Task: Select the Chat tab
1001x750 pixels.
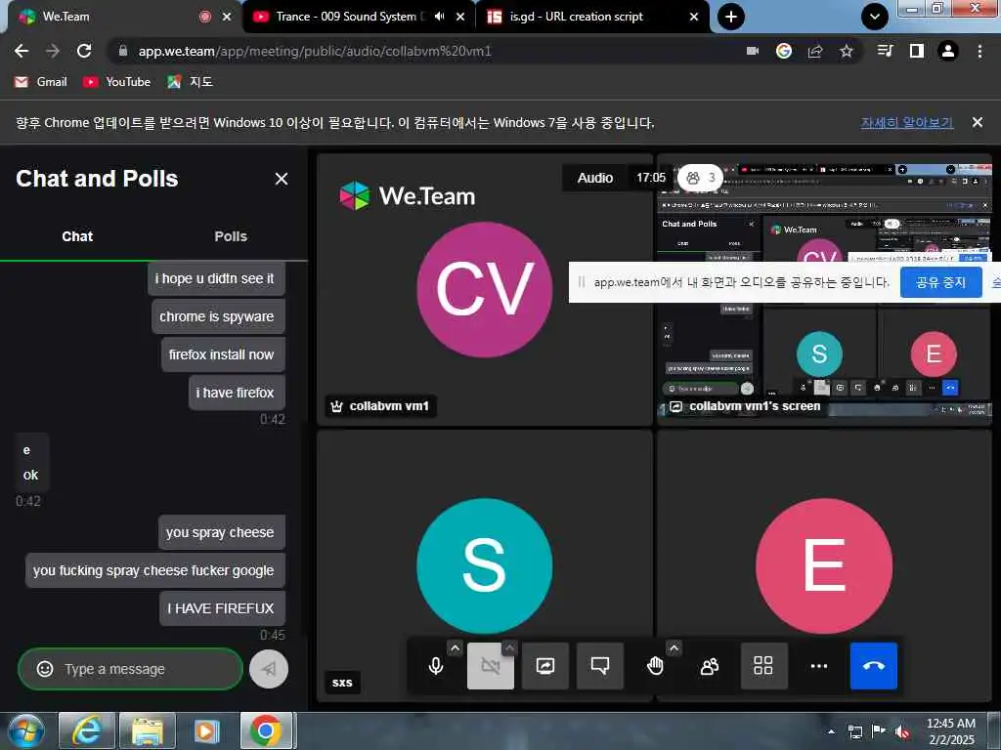Action: 77,236
